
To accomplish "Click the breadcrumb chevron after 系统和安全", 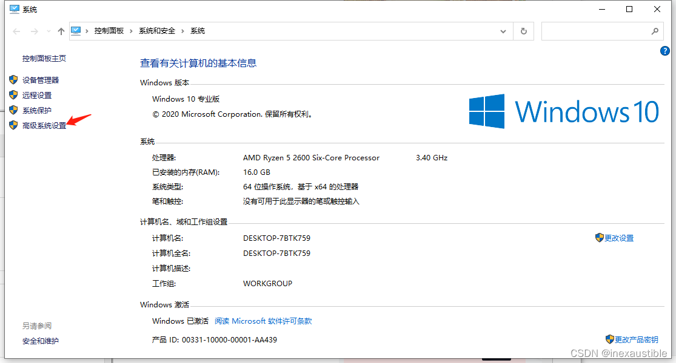I will (183, 31).
